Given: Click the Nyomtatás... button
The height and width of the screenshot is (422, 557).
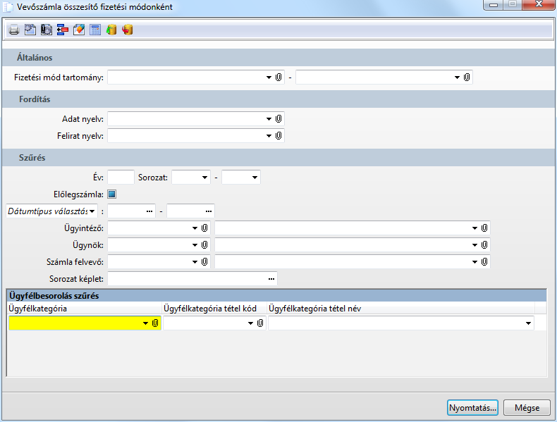Looking at the screenshot, I should click(472, 407).
